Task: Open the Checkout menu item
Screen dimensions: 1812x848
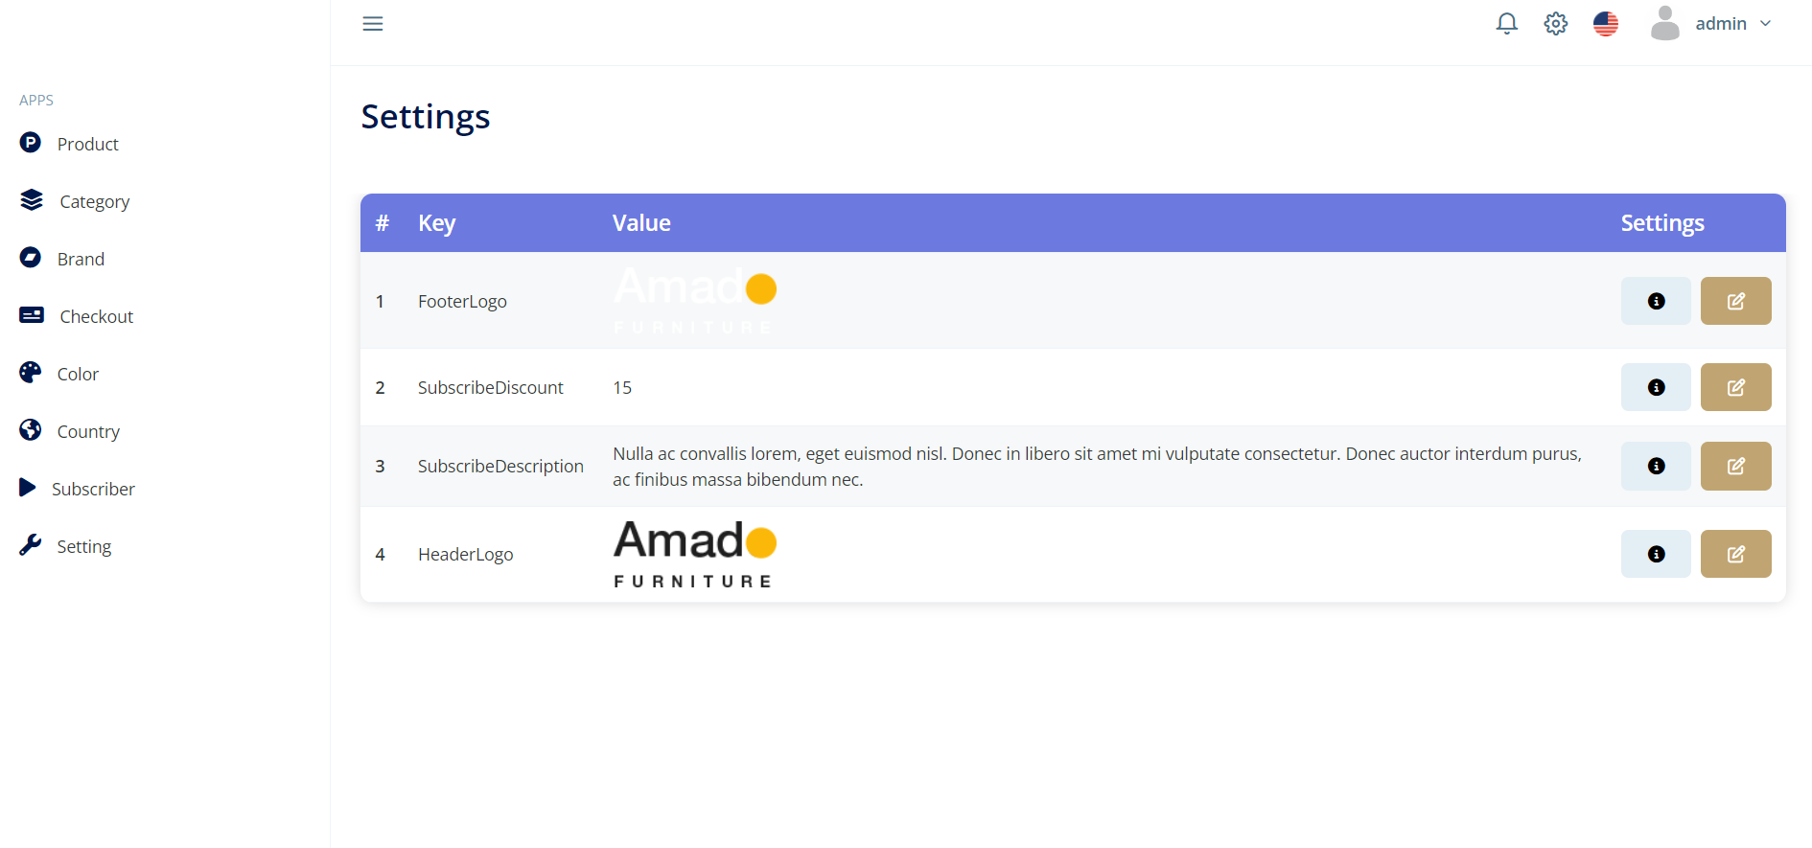Action: [x=96, y=316]
